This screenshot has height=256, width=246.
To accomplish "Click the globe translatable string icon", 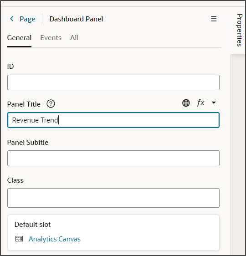I will tap(186, 103).
